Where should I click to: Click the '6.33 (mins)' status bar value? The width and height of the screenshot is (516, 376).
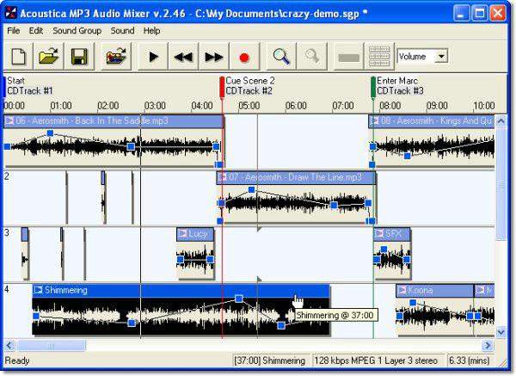pyautogui.click(x=469, y=361)
